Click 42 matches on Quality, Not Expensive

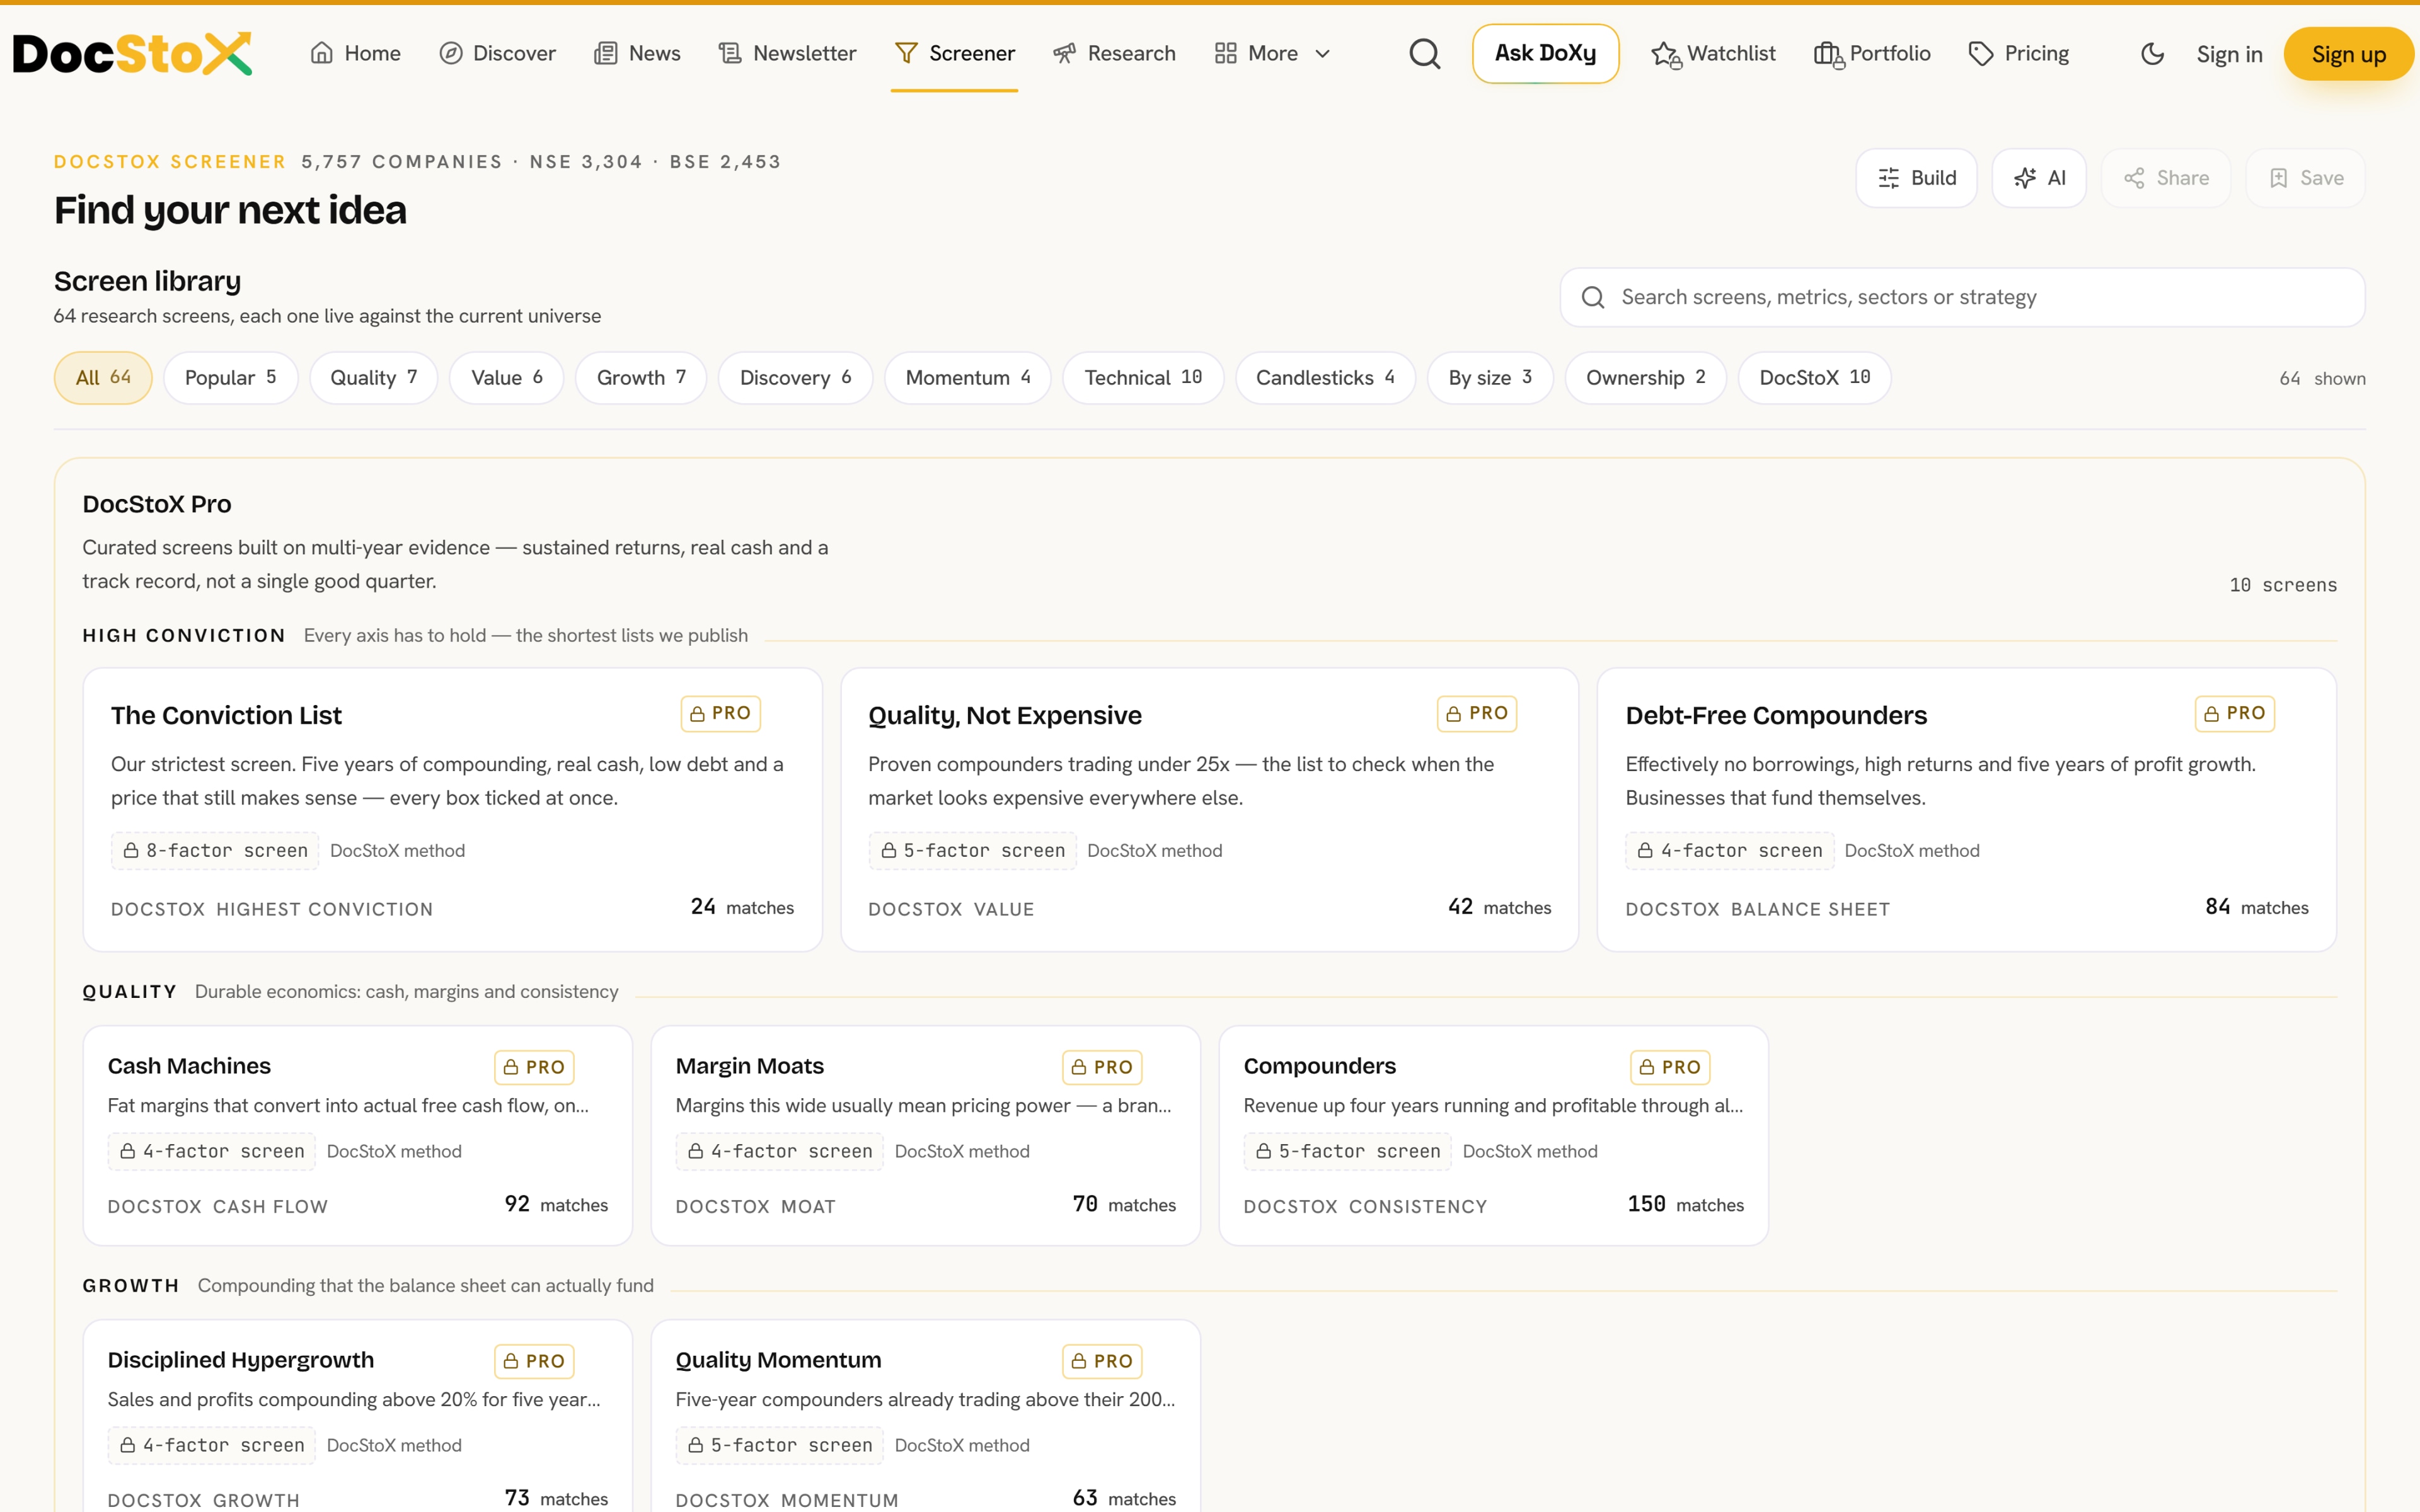click(x=1499, y=907)
